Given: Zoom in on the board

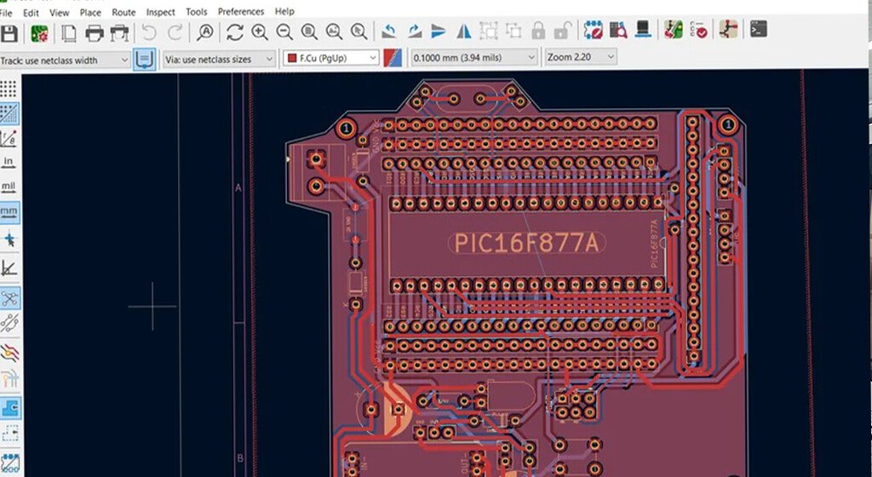Looking at the screenshot, I should tap(259, 32).
